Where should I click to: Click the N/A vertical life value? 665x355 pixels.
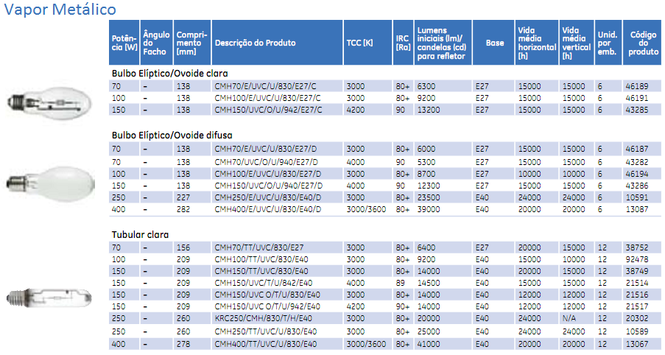[x=569, y=318]
